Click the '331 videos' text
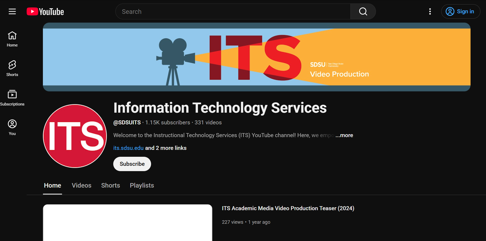This screenshot has height=241, width=486. (x=208, y=122)
